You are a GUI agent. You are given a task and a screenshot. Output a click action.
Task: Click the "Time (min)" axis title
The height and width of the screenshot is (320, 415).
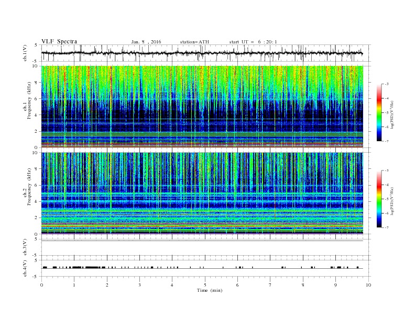(210, 290)
